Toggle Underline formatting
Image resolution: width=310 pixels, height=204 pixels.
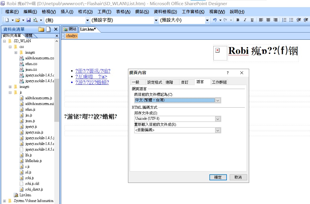pyautogui.click(x=252, y=20)
